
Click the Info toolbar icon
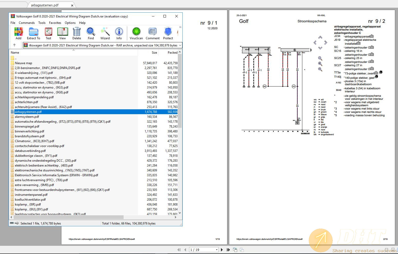point(119,34)
